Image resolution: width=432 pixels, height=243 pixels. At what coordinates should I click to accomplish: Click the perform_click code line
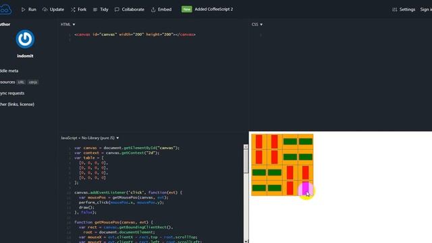122,202
